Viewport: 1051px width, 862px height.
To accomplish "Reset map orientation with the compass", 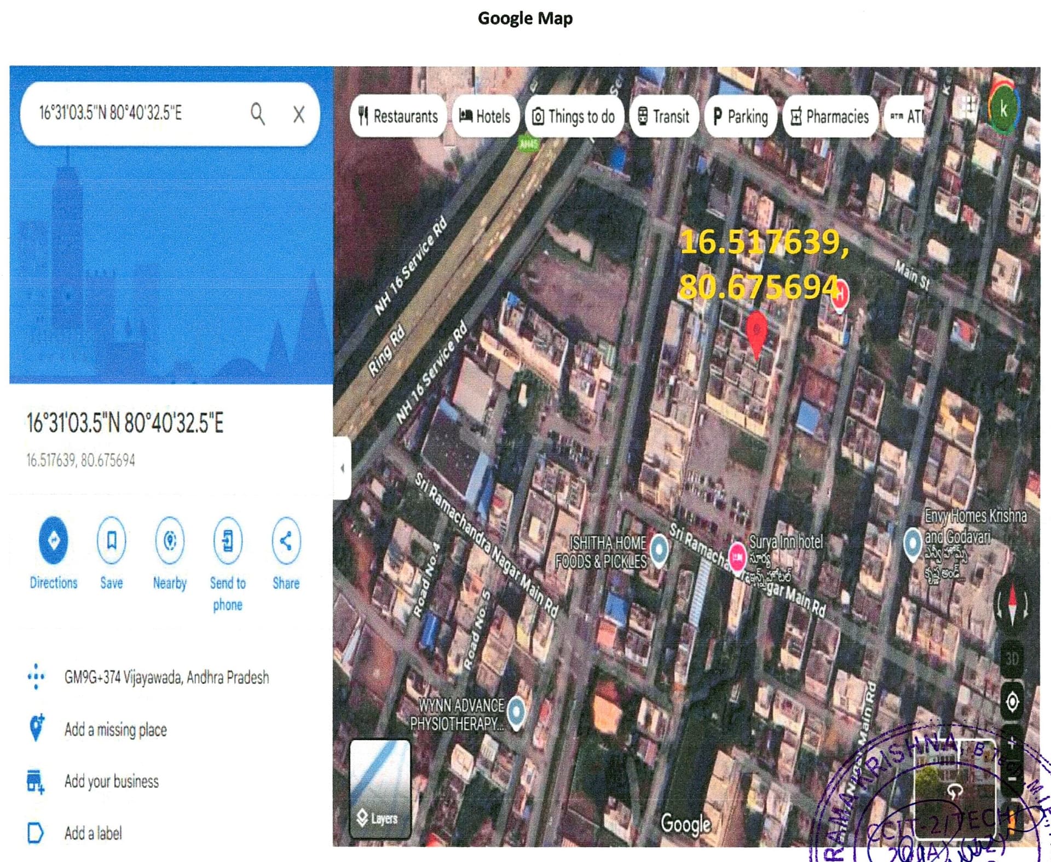I will [1012, 605].
